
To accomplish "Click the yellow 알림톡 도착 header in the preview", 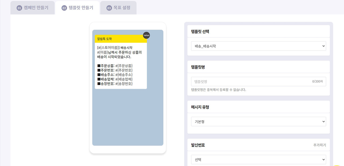I will click(121, 39).
